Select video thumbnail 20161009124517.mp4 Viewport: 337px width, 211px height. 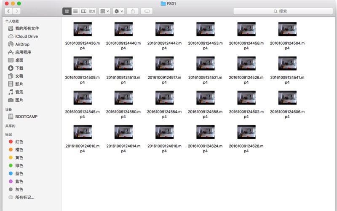(164, 63)
